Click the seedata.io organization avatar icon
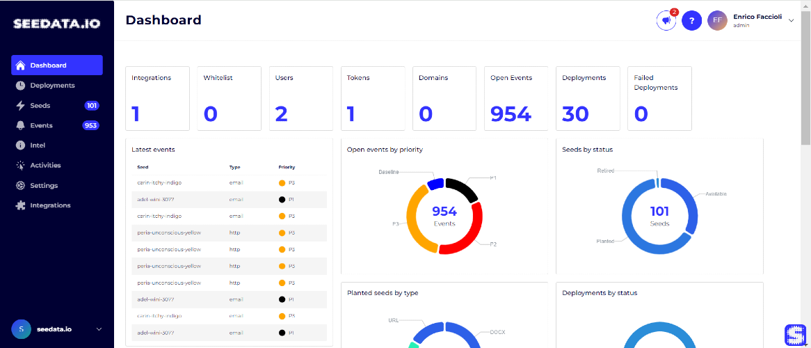Screen dimensions: 811x348 (x=21, y=329)
